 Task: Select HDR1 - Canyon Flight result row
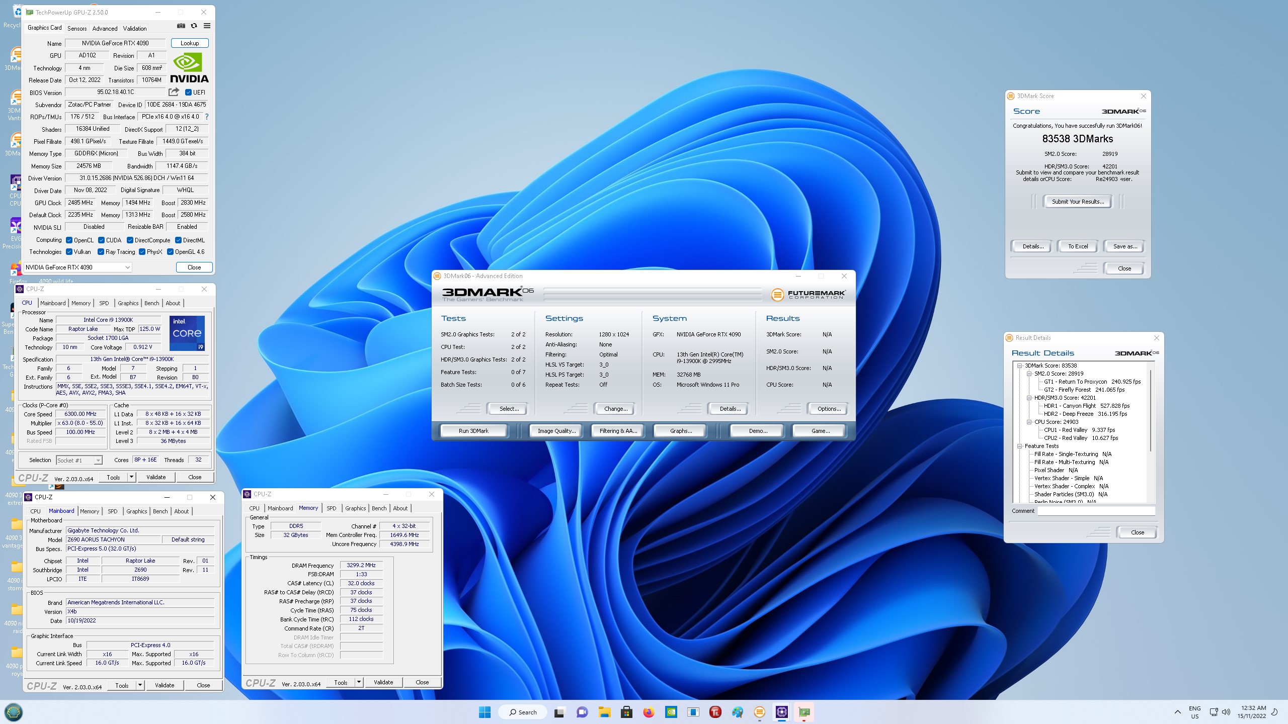[1087, 406]
